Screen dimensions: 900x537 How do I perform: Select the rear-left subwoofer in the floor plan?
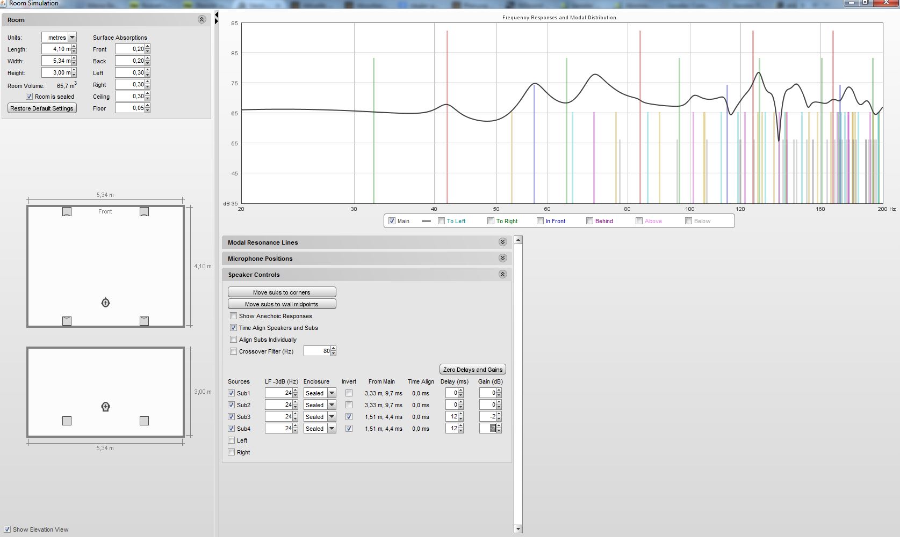pyautogui.click(x=67, y=321)
